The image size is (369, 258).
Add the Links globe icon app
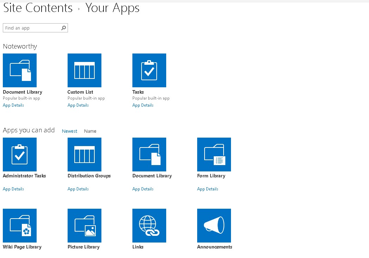pos(149,226)
